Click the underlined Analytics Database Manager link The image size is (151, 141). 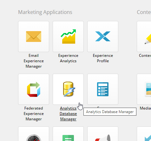tap(68, 114)
